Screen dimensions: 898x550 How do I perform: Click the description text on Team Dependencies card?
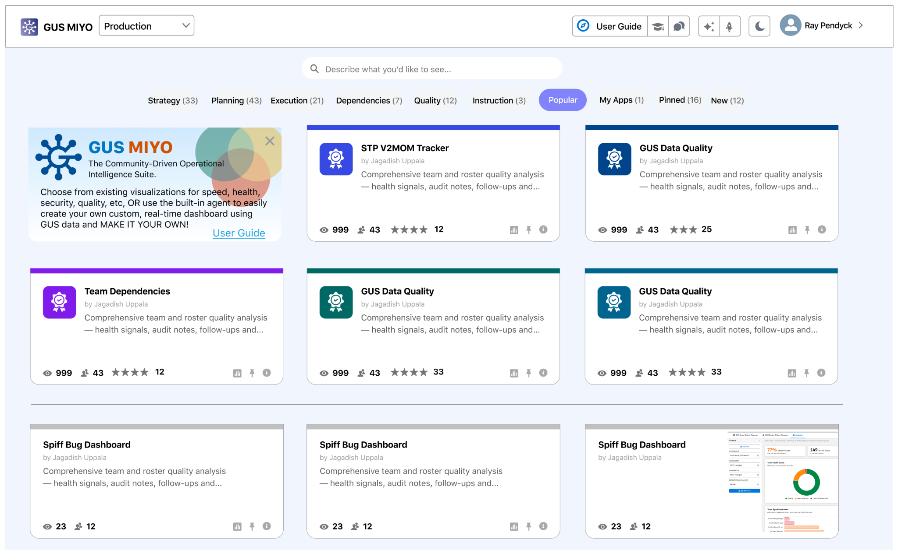176,324
